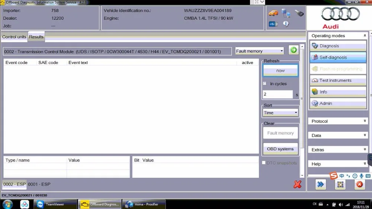Image resolution: width=372 pixels, height=209 pixels.
Task: Click the Sogou S input method icon
Action: [334, 176]
